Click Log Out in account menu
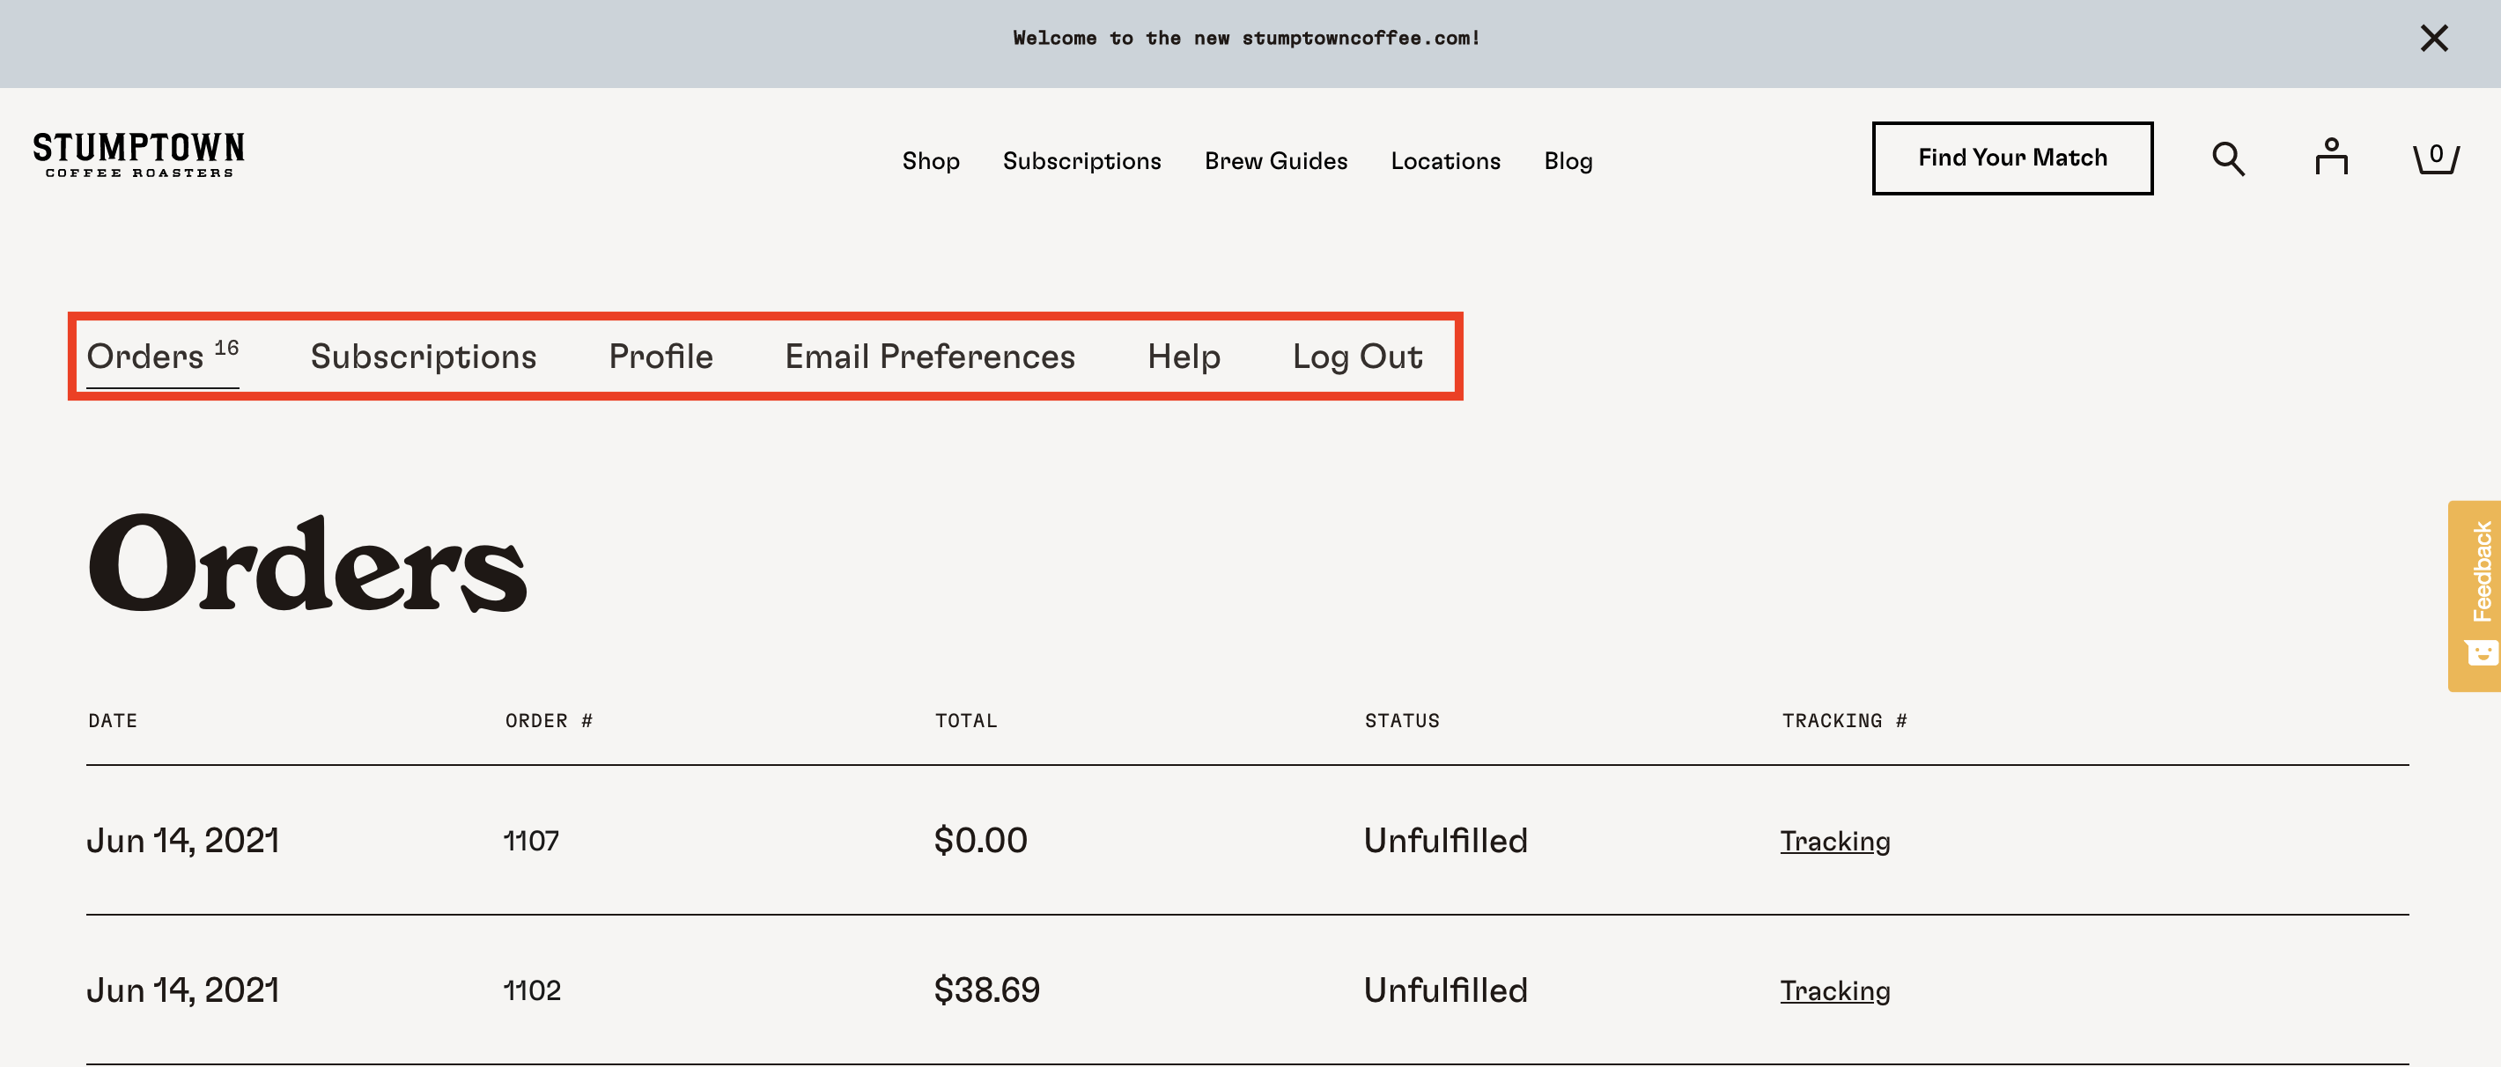The height and width of the screenshot is (1067, 2501). click(1357, 357)
